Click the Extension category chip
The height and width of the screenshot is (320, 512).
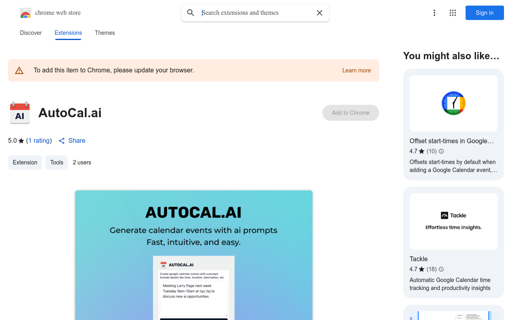tap(25, 162)
